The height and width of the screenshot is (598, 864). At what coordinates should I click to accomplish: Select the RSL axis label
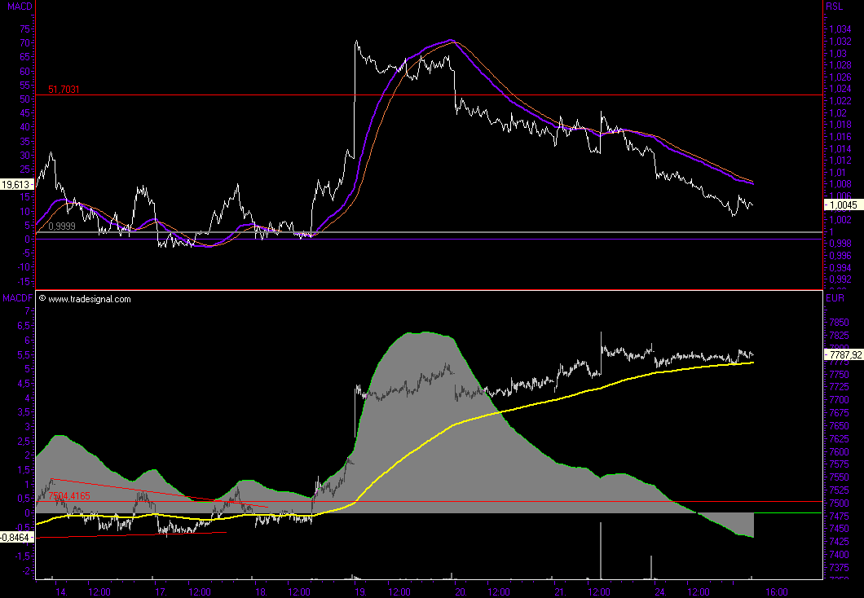(834, 7)
